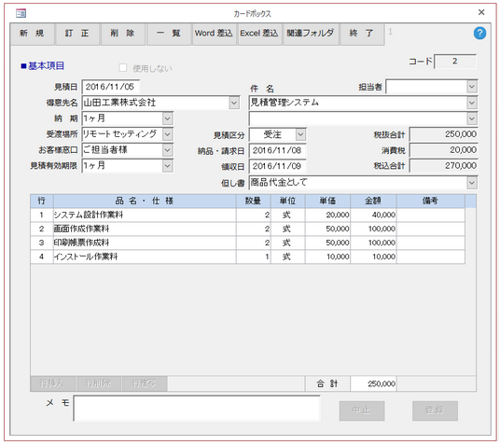500x445 pixels.
Task: Click the 削除 toolbar button
Action: (x=123, y=34)
